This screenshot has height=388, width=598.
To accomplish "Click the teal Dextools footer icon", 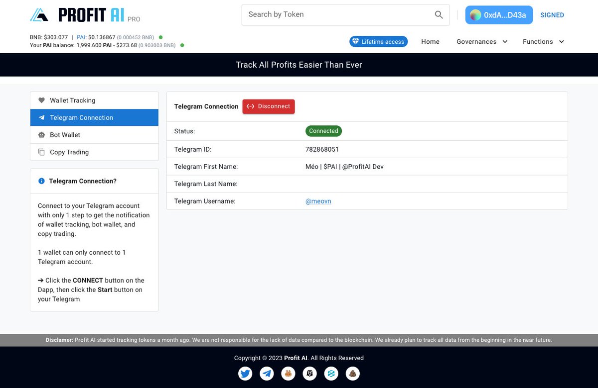I will pyautogui.click(x=331, y=374).
